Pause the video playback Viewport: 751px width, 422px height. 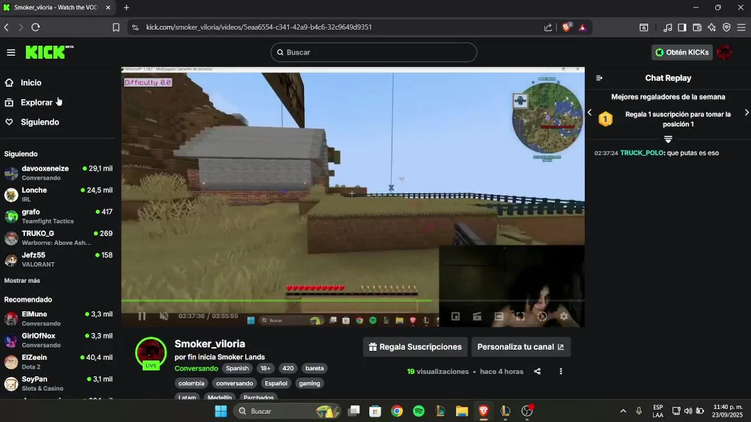coord(142,316)
